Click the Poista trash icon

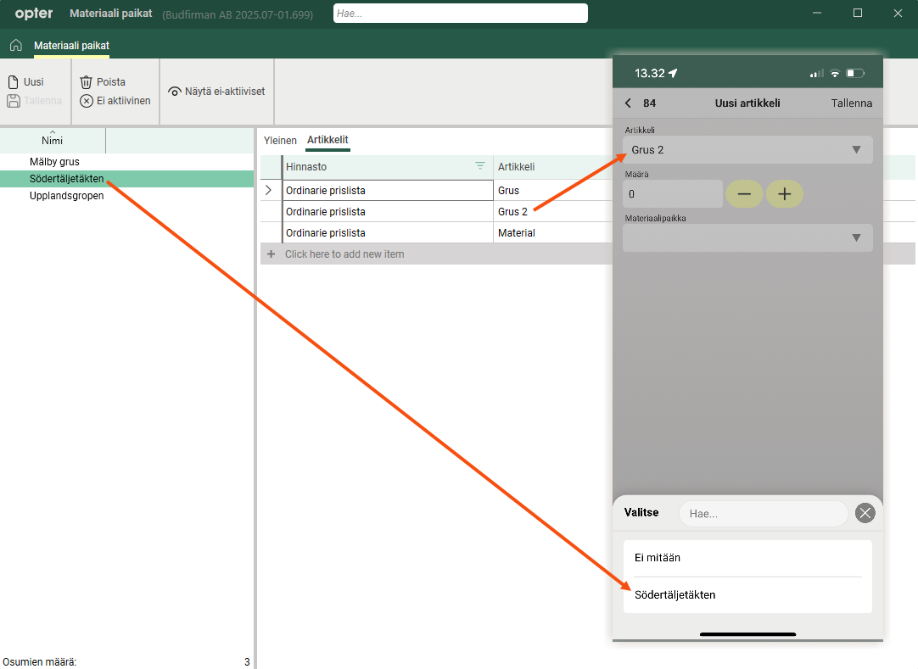[86, 82]
